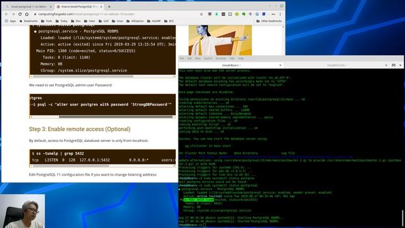Close the choo@dbserv terminal tab
Image resolution: width=405 pixels, height=228 pixels.
(280, 65)
